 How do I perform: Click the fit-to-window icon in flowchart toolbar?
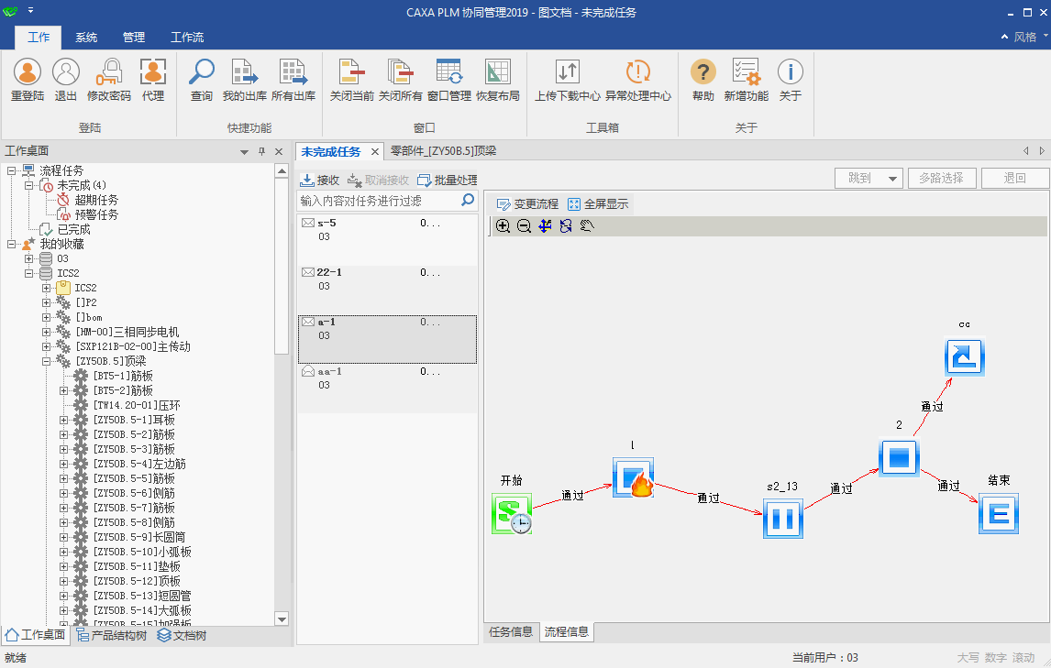click(x=545, y=225)
